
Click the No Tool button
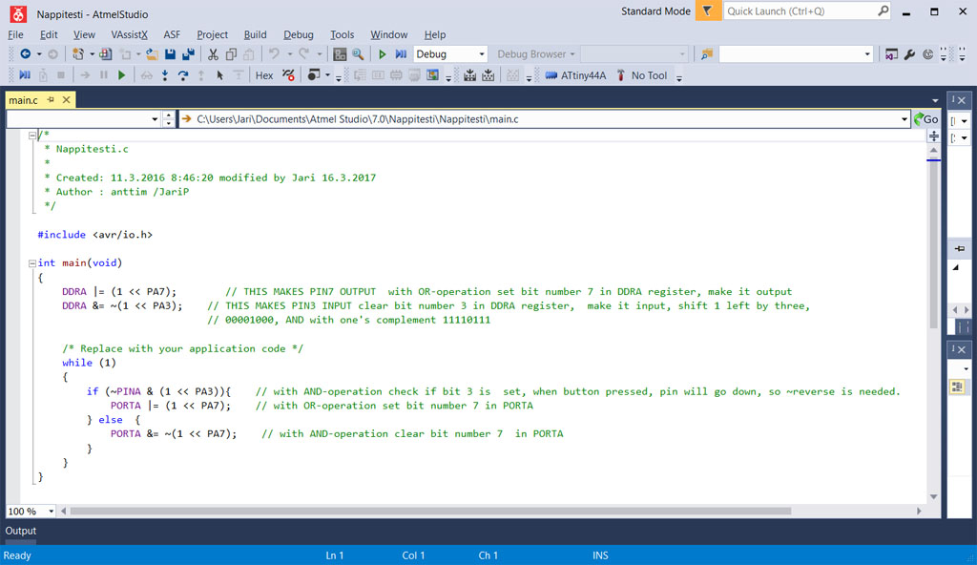(x=642, y=75)
